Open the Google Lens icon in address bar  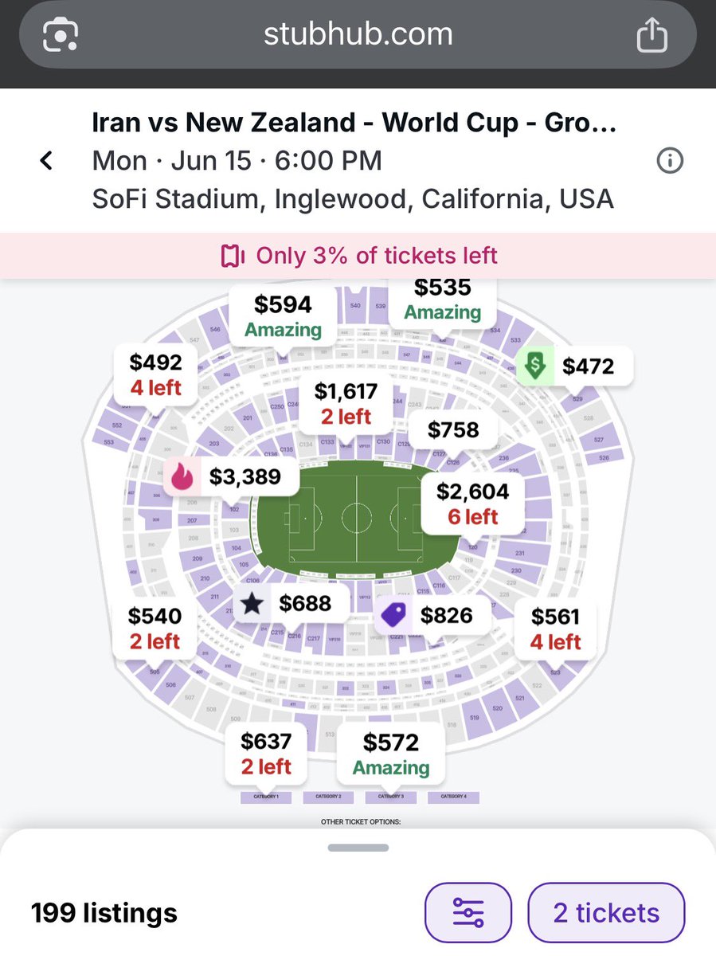(62, 35)
